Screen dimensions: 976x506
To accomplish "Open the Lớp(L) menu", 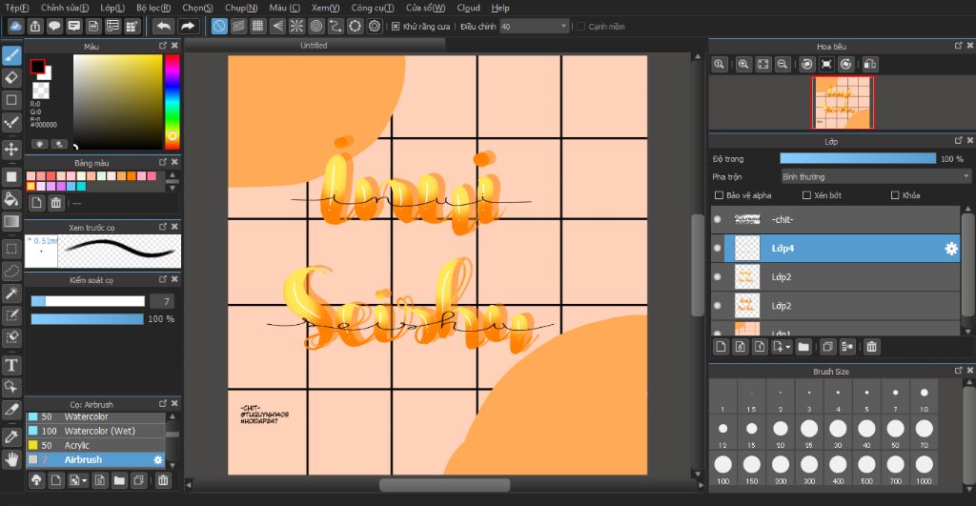I will pyautogui.click(x=112, y=8).
